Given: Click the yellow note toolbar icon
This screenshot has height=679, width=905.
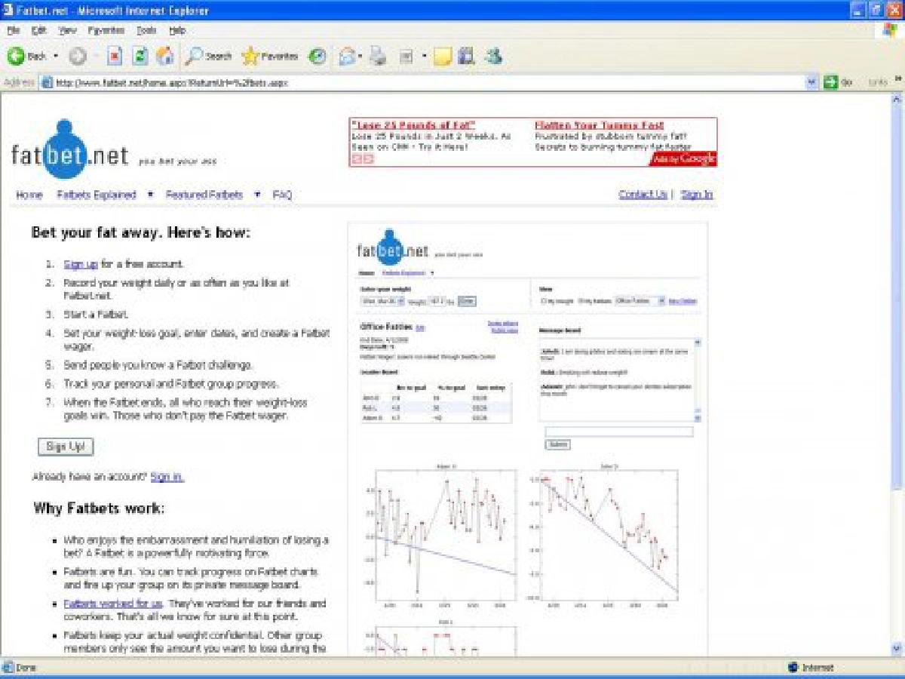Looking at the screenshot, I should click(442, 56).
